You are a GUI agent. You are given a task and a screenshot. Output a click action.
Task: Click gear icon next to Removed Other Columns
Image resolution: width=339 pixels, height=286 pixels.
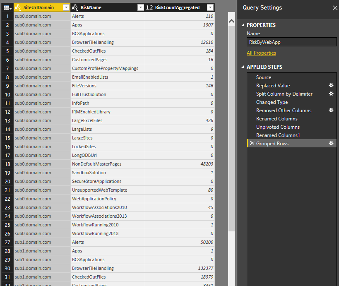pyautogui.click(x=331, y=111)
